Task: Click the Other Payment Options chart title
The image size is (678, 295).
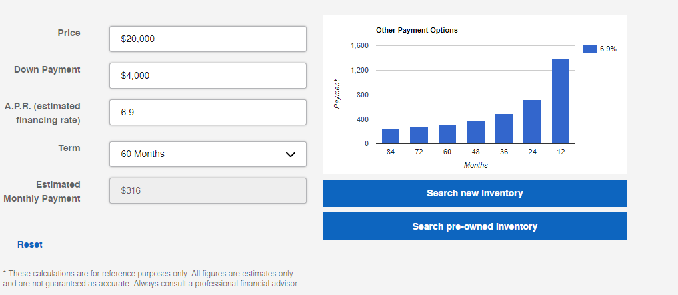Action: coord(417,30)
